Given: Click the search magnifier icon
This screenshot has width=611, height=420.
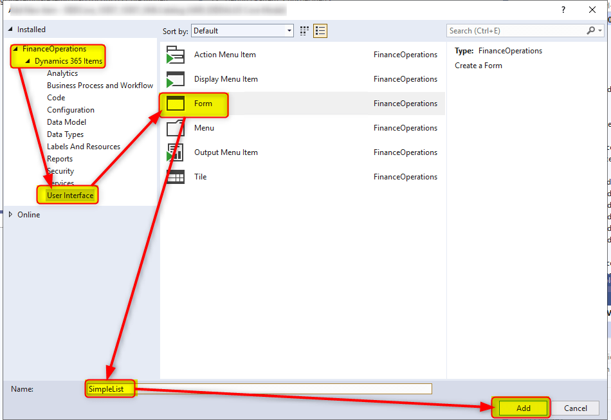Looking at the screenshot, I should [591, 31].
